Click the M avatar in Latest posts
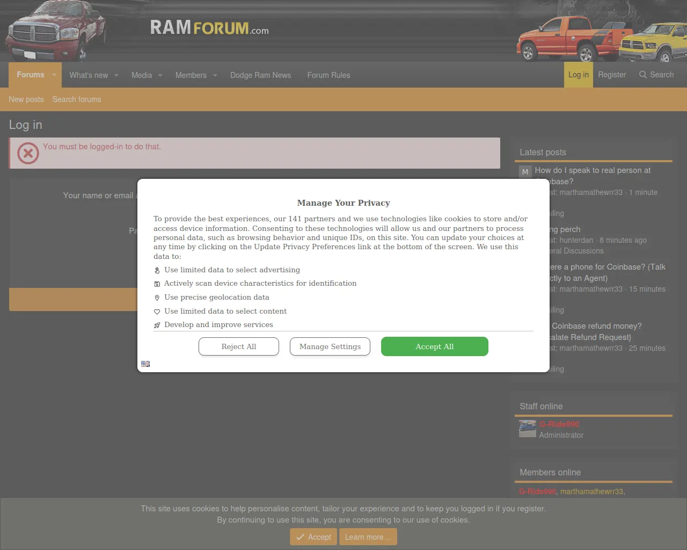 point(525,172)
